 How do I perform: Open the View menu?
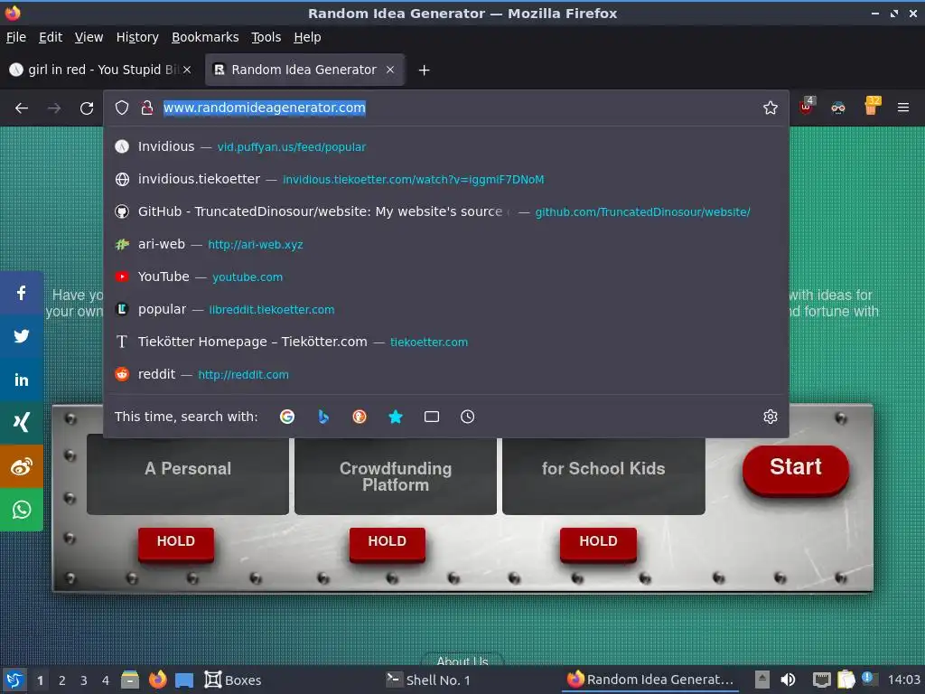click(x=89, y=37)
